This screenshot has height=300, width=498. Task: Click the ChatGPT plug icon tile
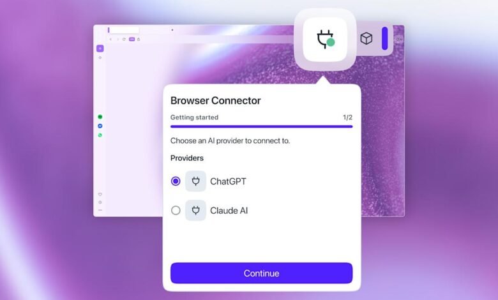pos(195,181)
